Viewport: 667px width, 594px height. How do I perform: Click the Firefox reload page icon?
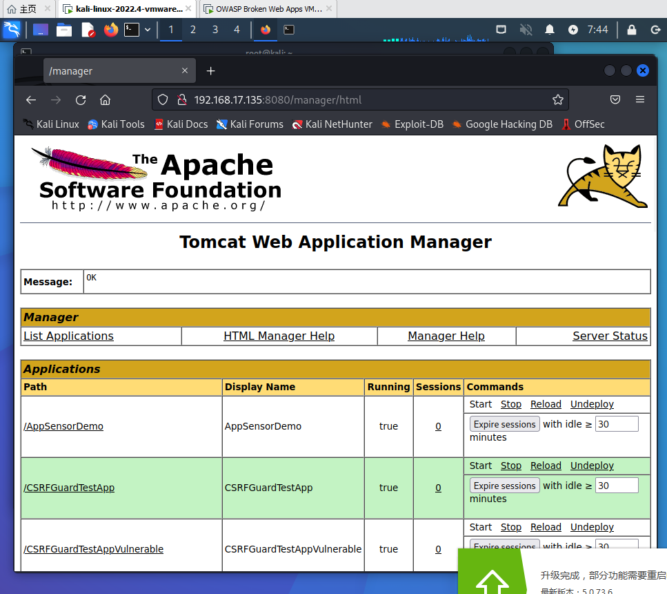pos(81,100)
